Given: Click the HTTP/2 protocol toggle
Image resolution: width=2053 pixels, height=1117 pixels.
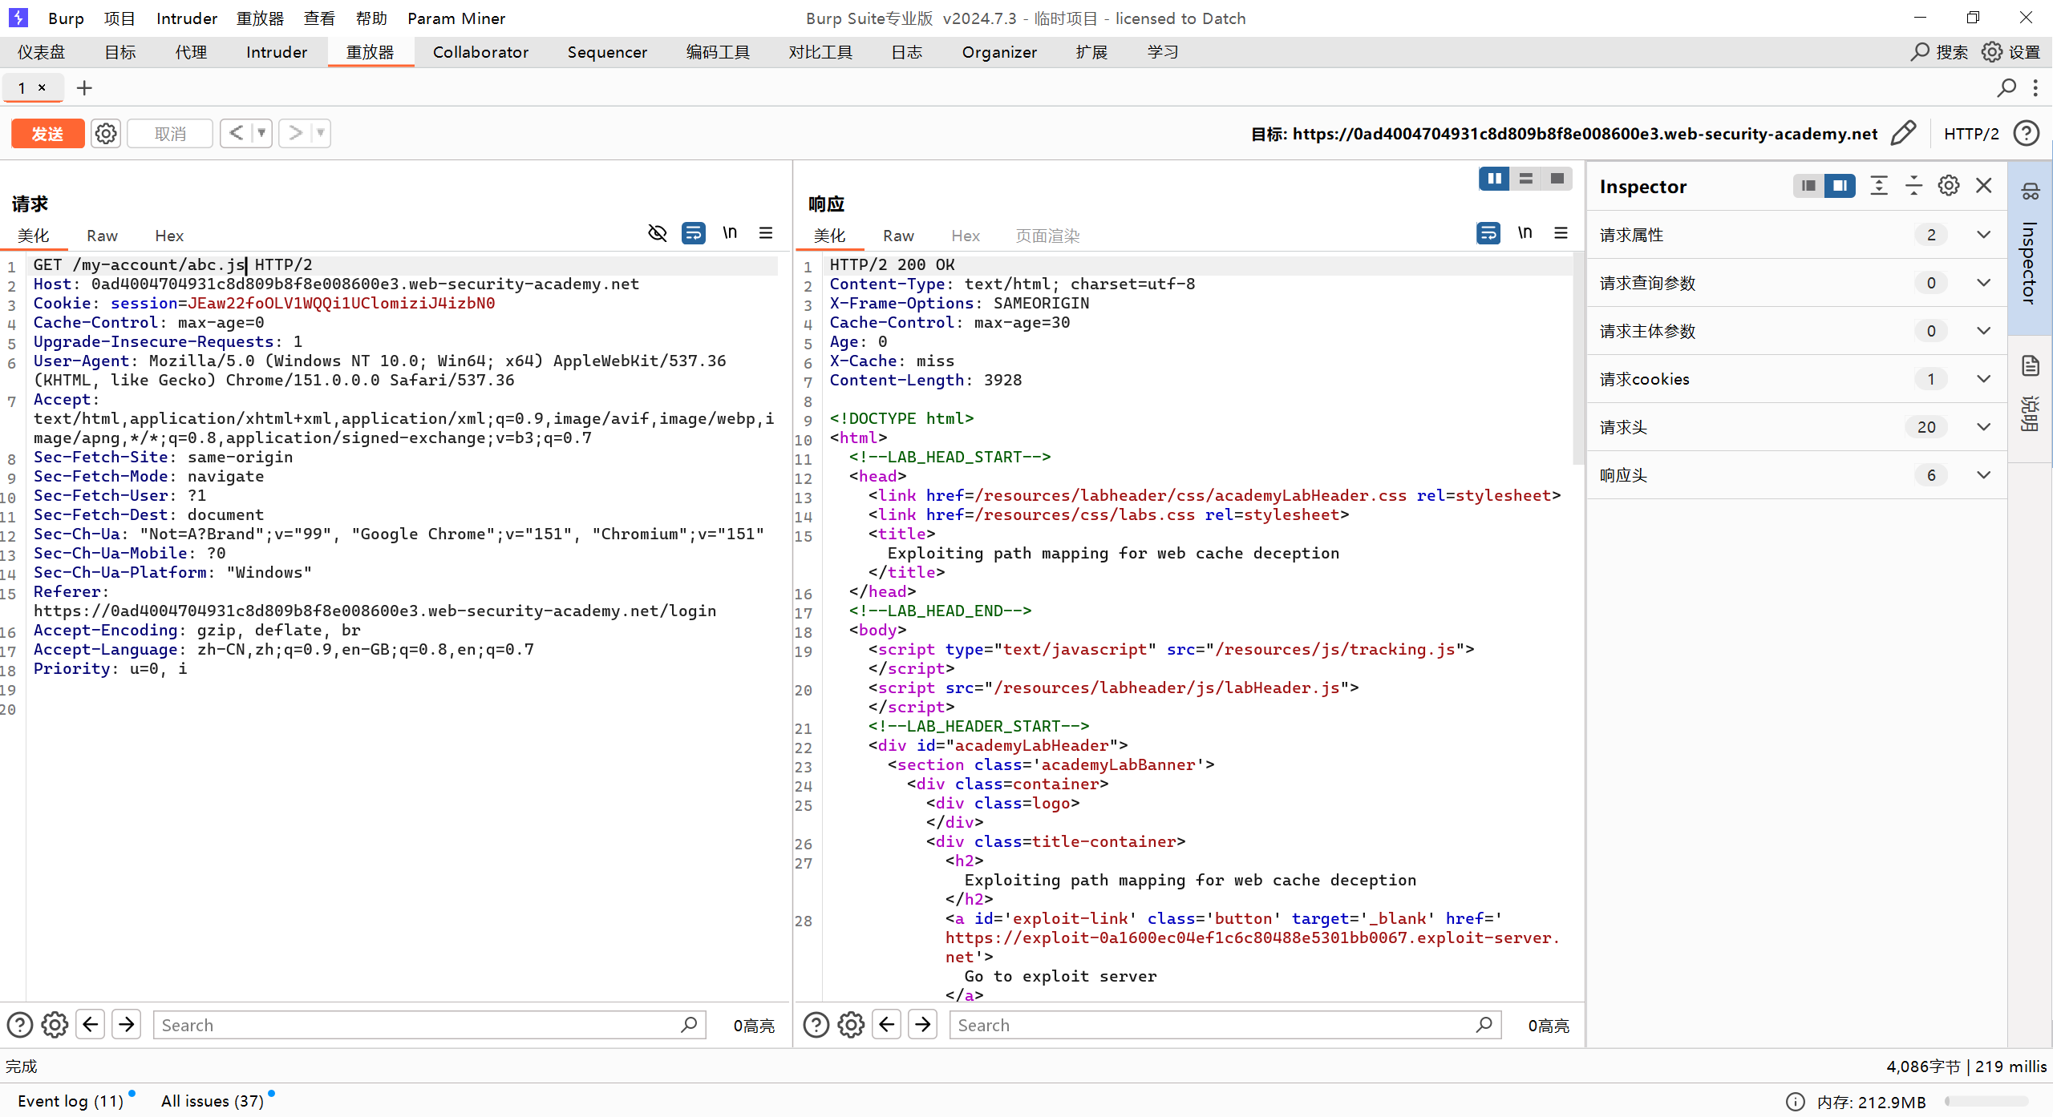Looking at the screenshot, I should pyautogui.click(x=1971, y=134).
